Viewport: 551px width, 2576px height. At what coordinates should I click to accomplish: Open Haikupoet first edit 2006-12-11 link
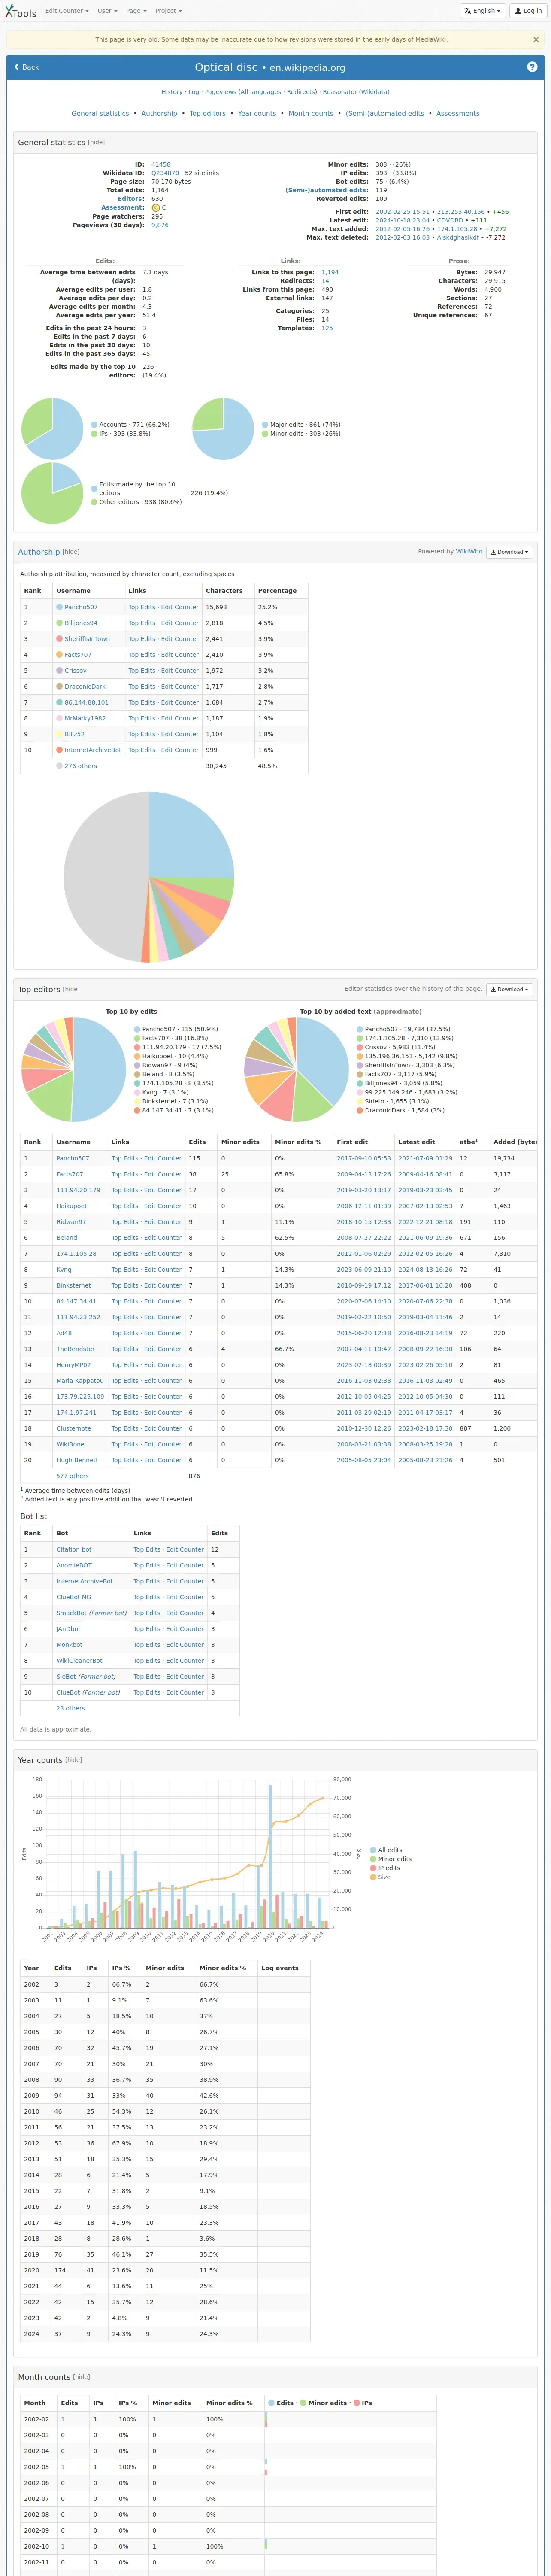click(x=364, y=1206)
